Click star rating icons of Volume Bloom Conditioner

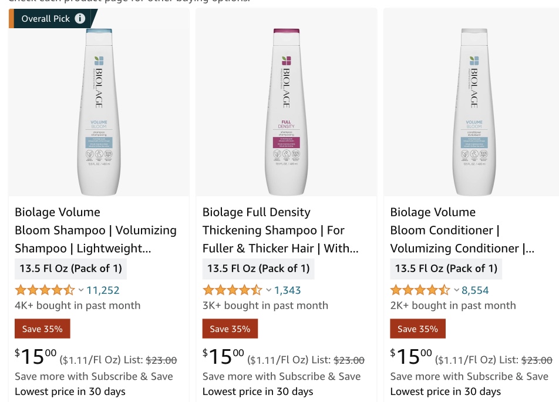[420, 290]
